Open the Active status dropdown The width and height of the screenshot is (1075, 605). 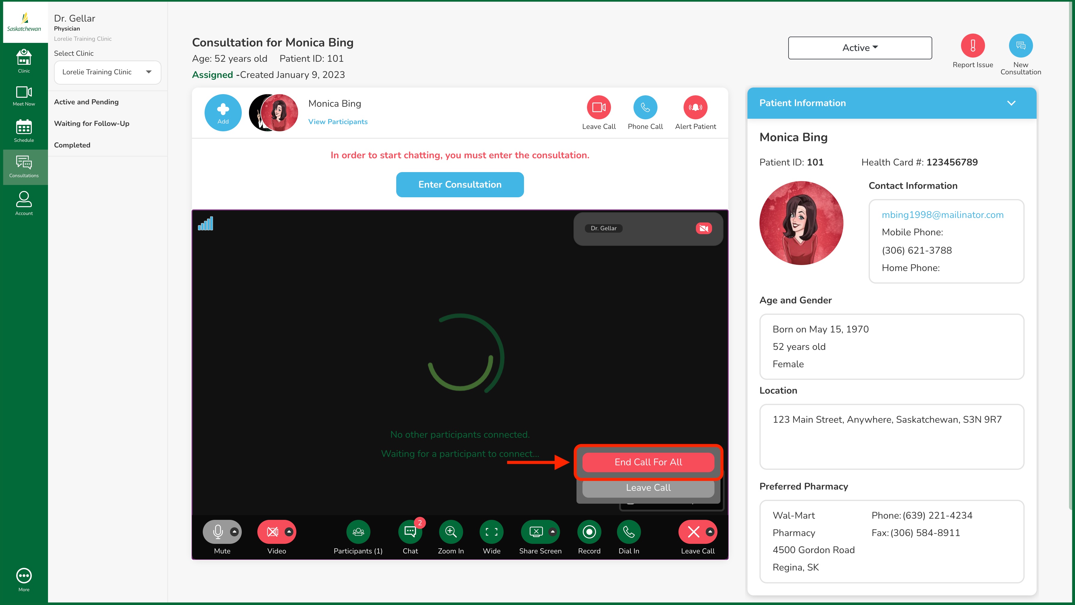click(x=860, y=48)
